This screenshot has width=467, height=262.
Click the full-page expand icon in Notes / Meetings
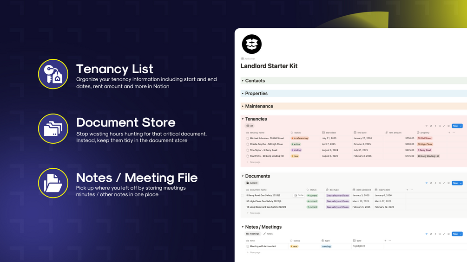(444, 234)
